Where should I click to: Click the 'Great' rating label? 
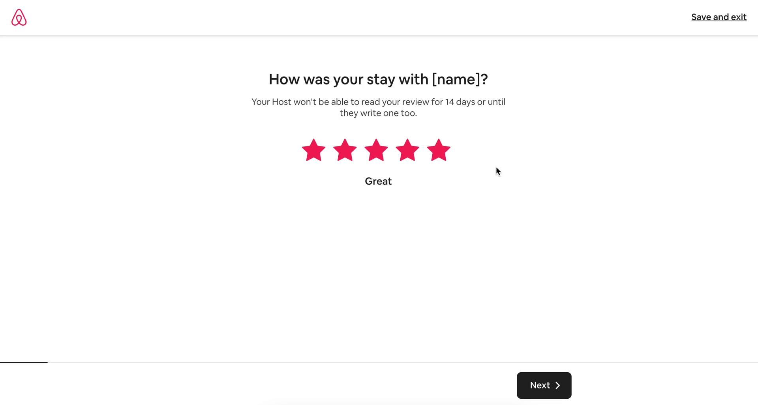378,181
